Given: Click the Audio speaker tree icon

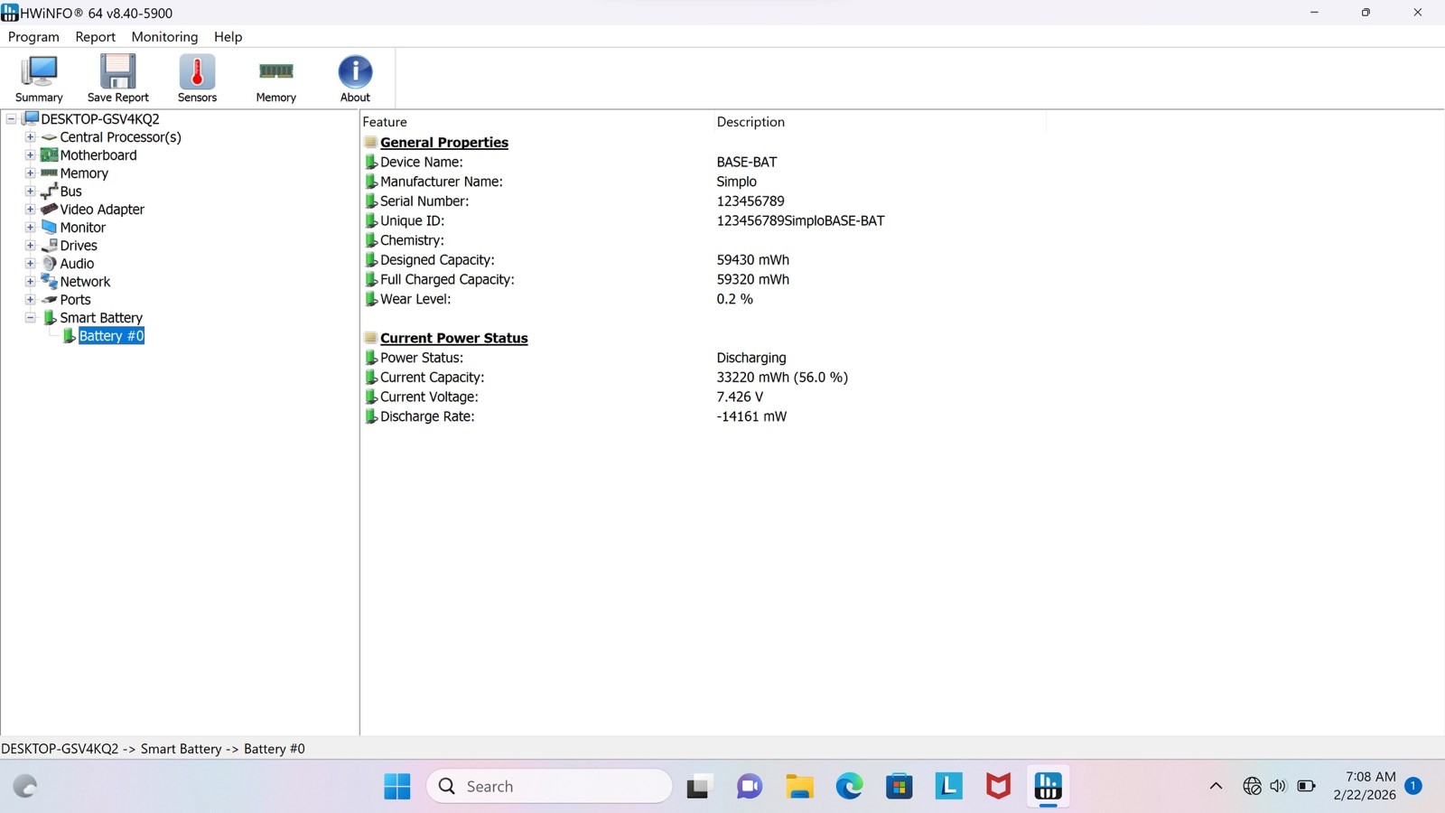Looking at the screenshot, I should point(50,264).
